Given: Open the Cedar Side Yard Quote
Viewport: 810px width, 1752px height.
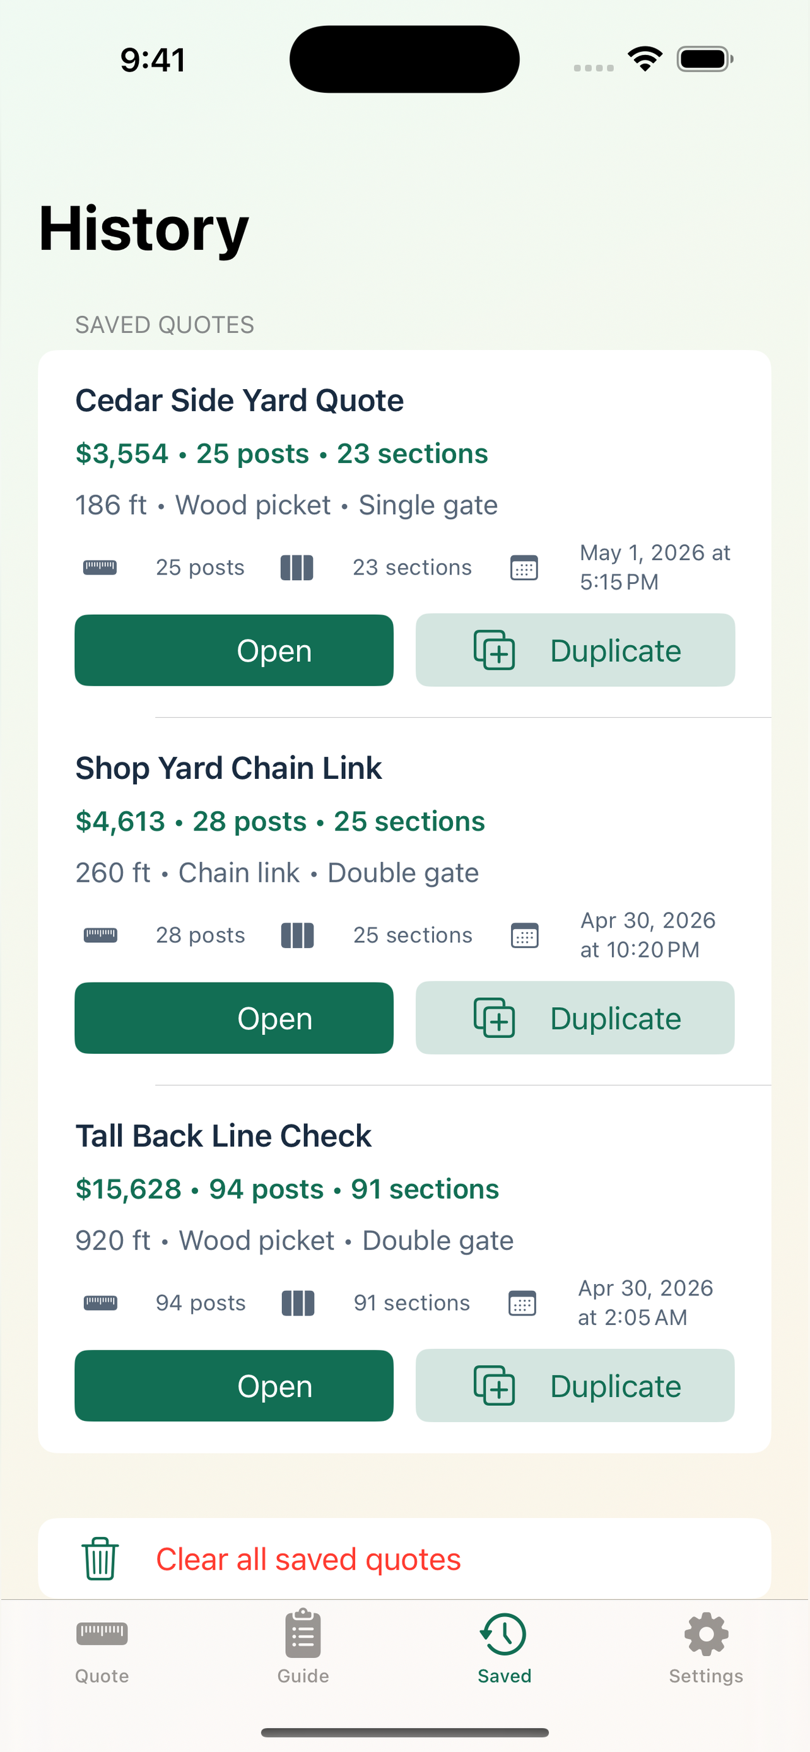Looking at the screenshot, I should [234, 650].
